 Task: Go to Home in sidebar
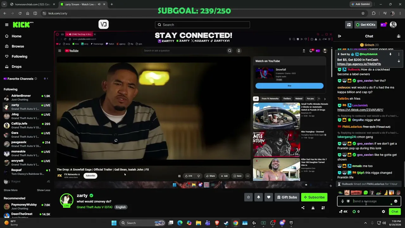coord(27,36)
